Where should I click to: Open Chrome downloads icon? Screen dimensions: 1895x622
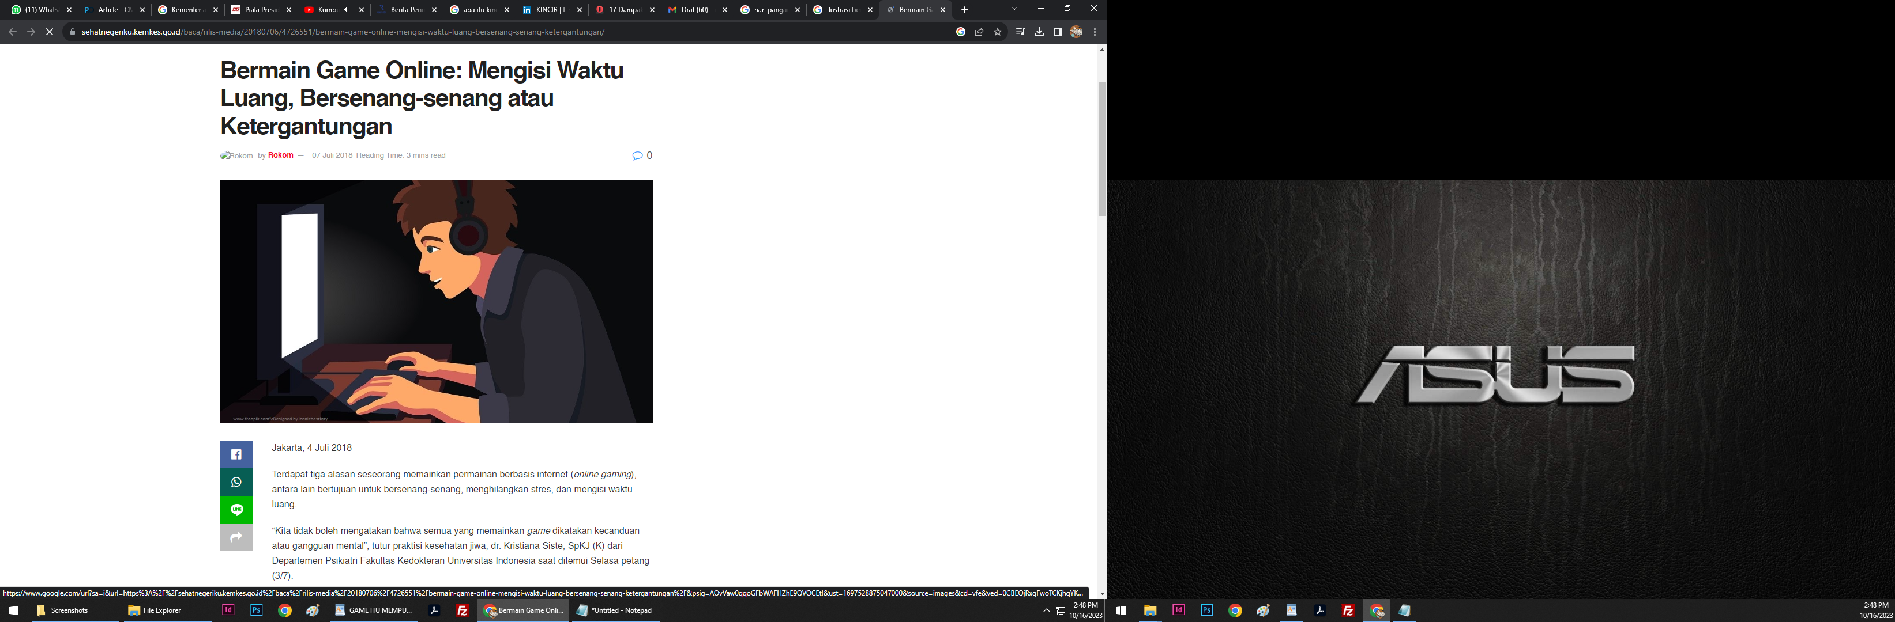pyautogui.click(x=1039, y=32)
